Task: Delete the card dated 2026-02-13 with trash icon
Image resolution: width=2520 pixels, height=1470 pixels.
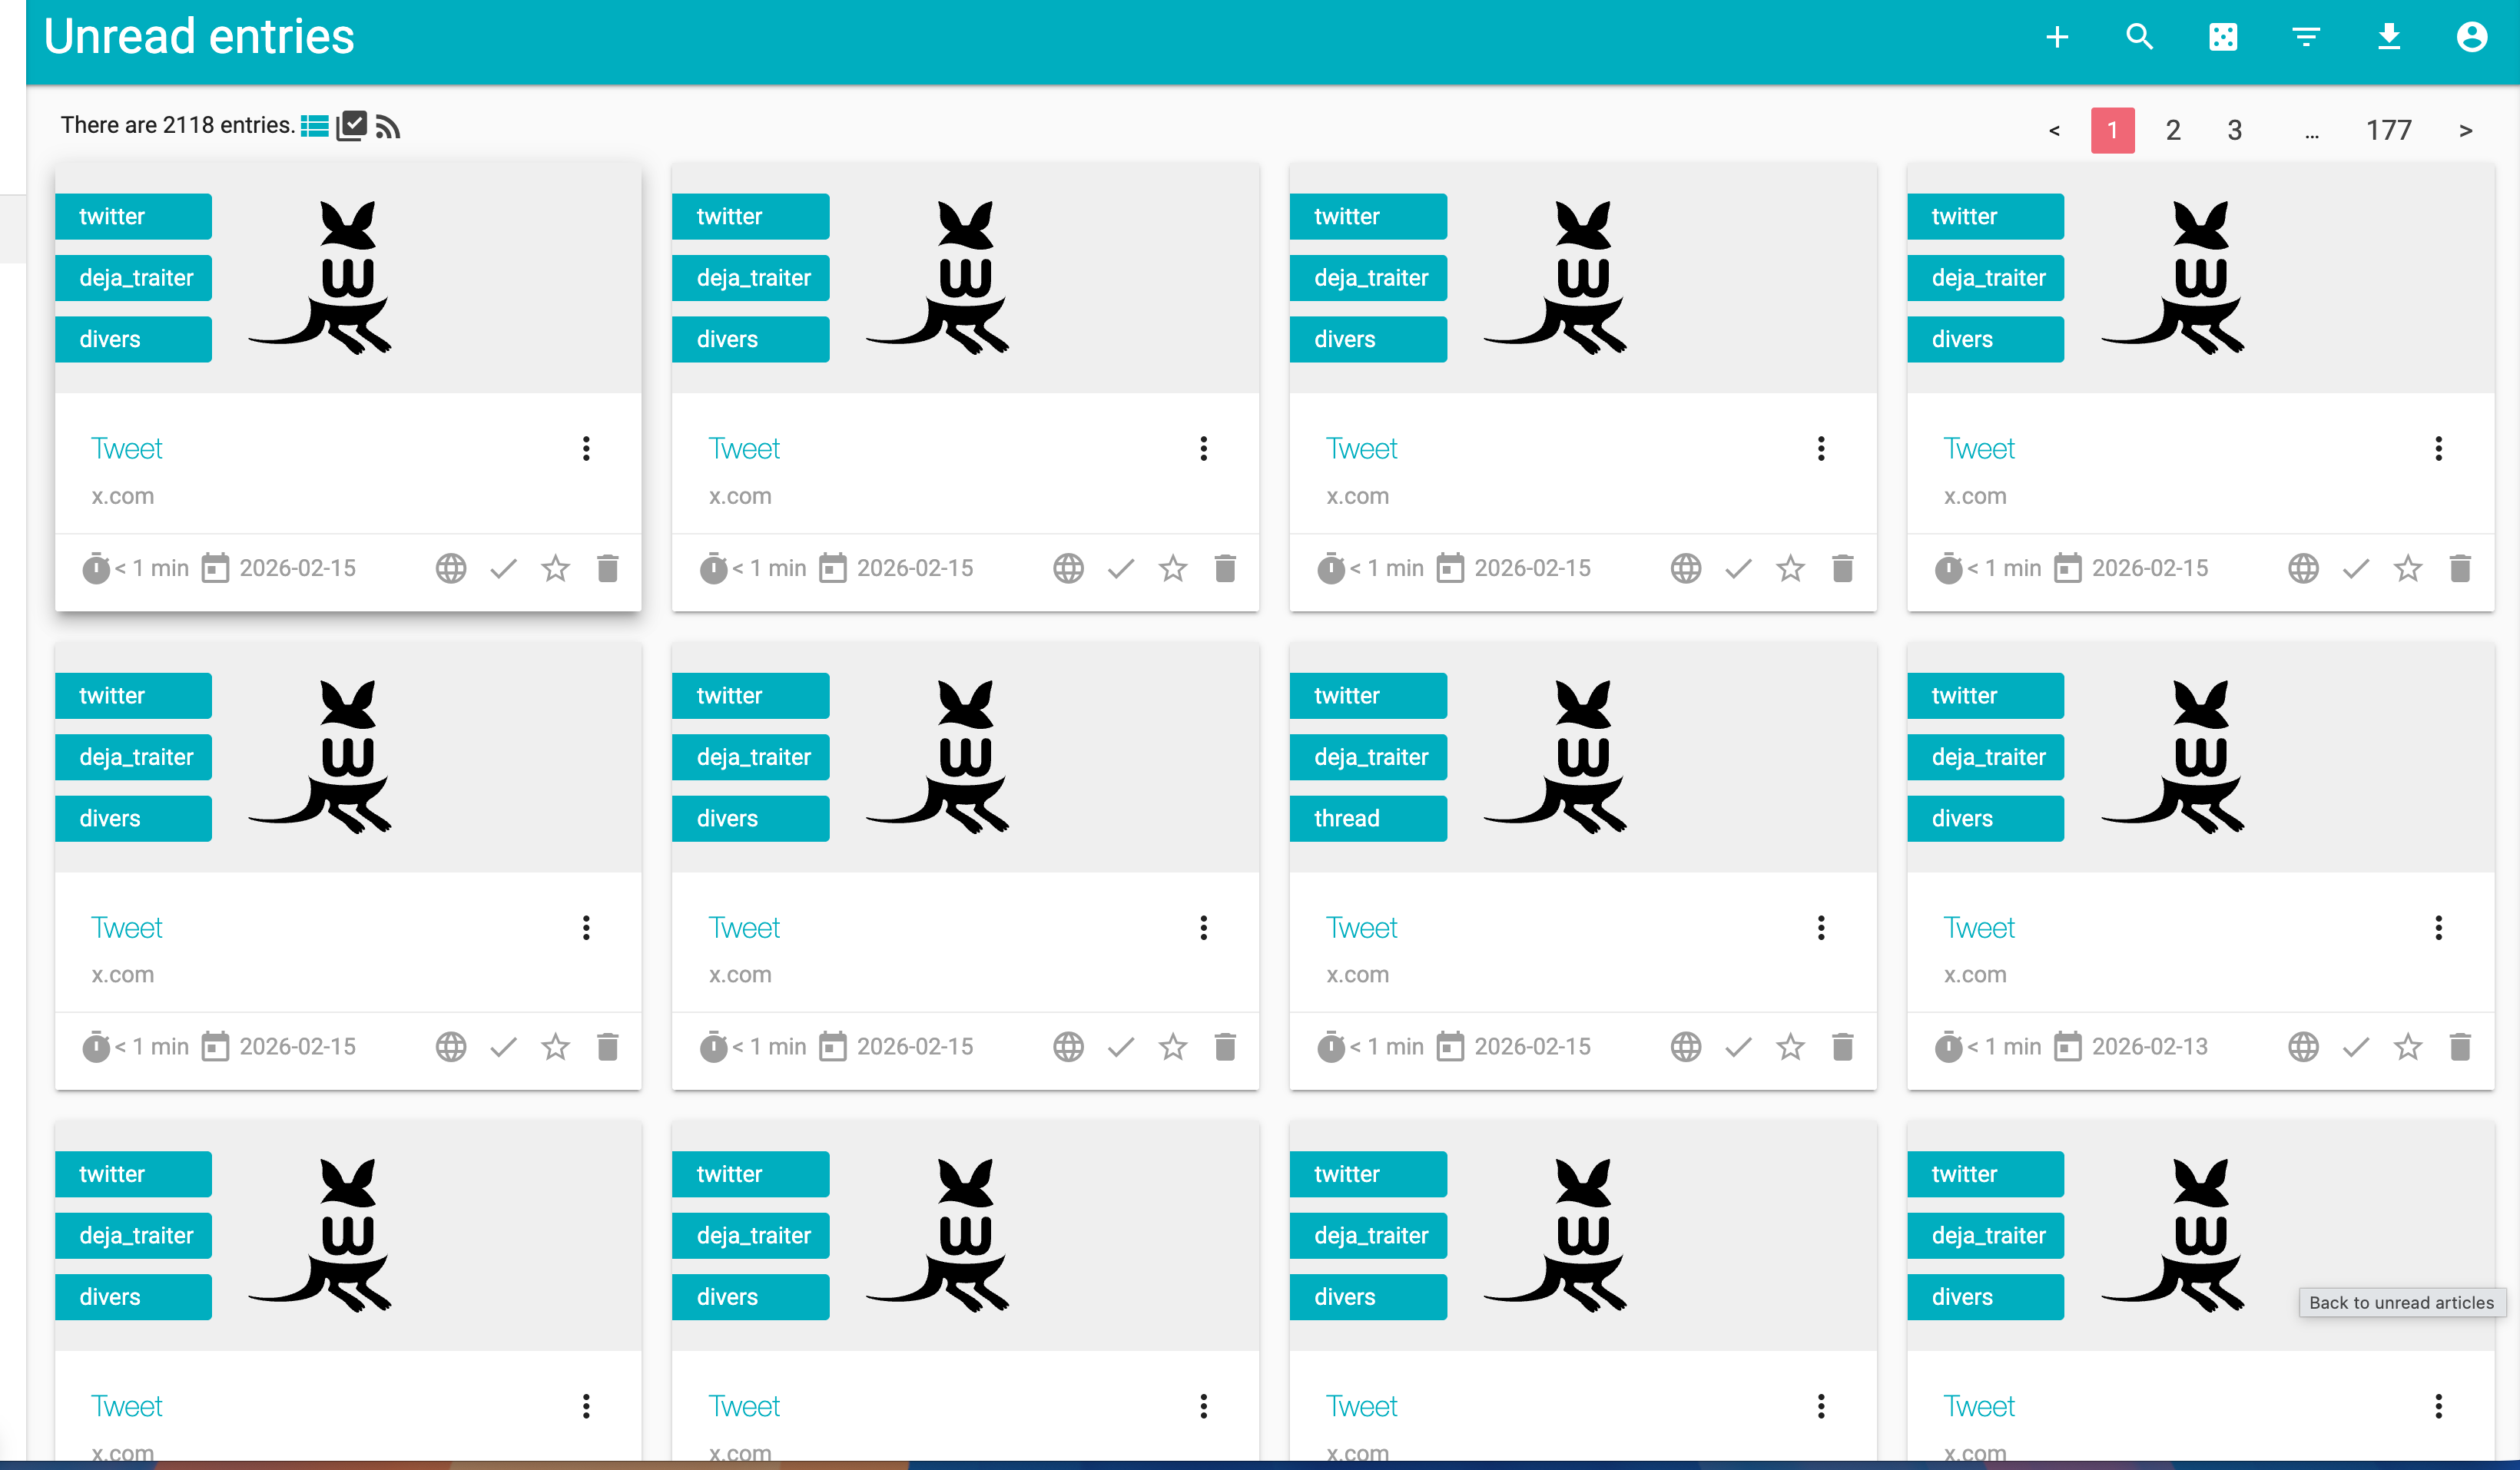Action: point(2459,1048)
